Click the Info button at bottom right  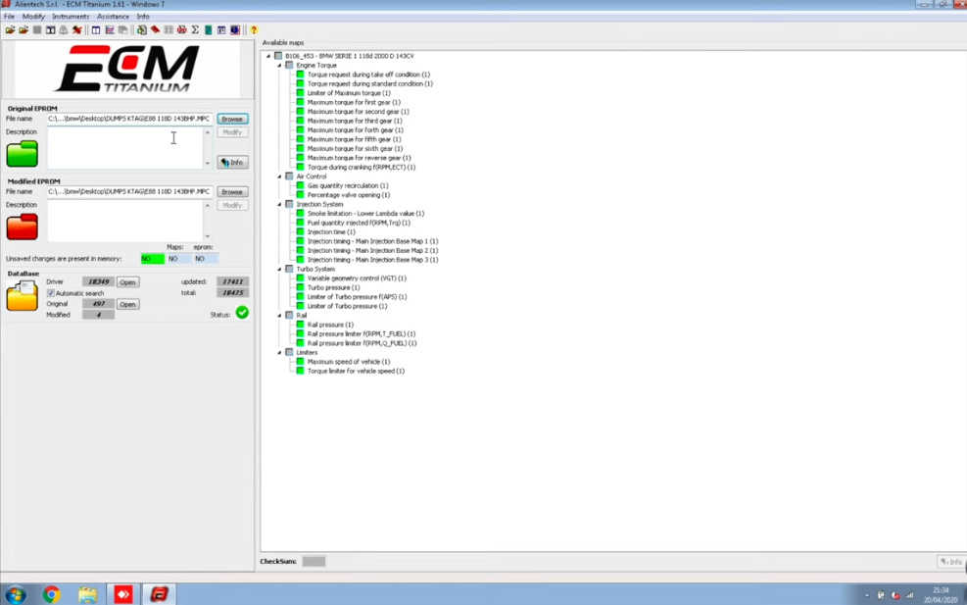click(951, 562)
